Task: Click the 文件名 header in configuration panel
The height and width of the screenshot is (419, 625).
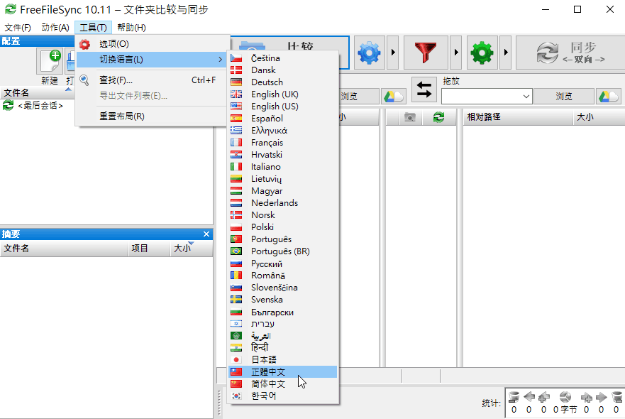Action: [38, 92]
